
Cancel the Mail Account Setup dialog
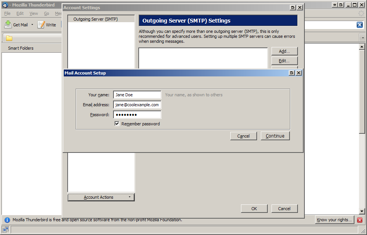pyautogui.click(x=243, y=136)
